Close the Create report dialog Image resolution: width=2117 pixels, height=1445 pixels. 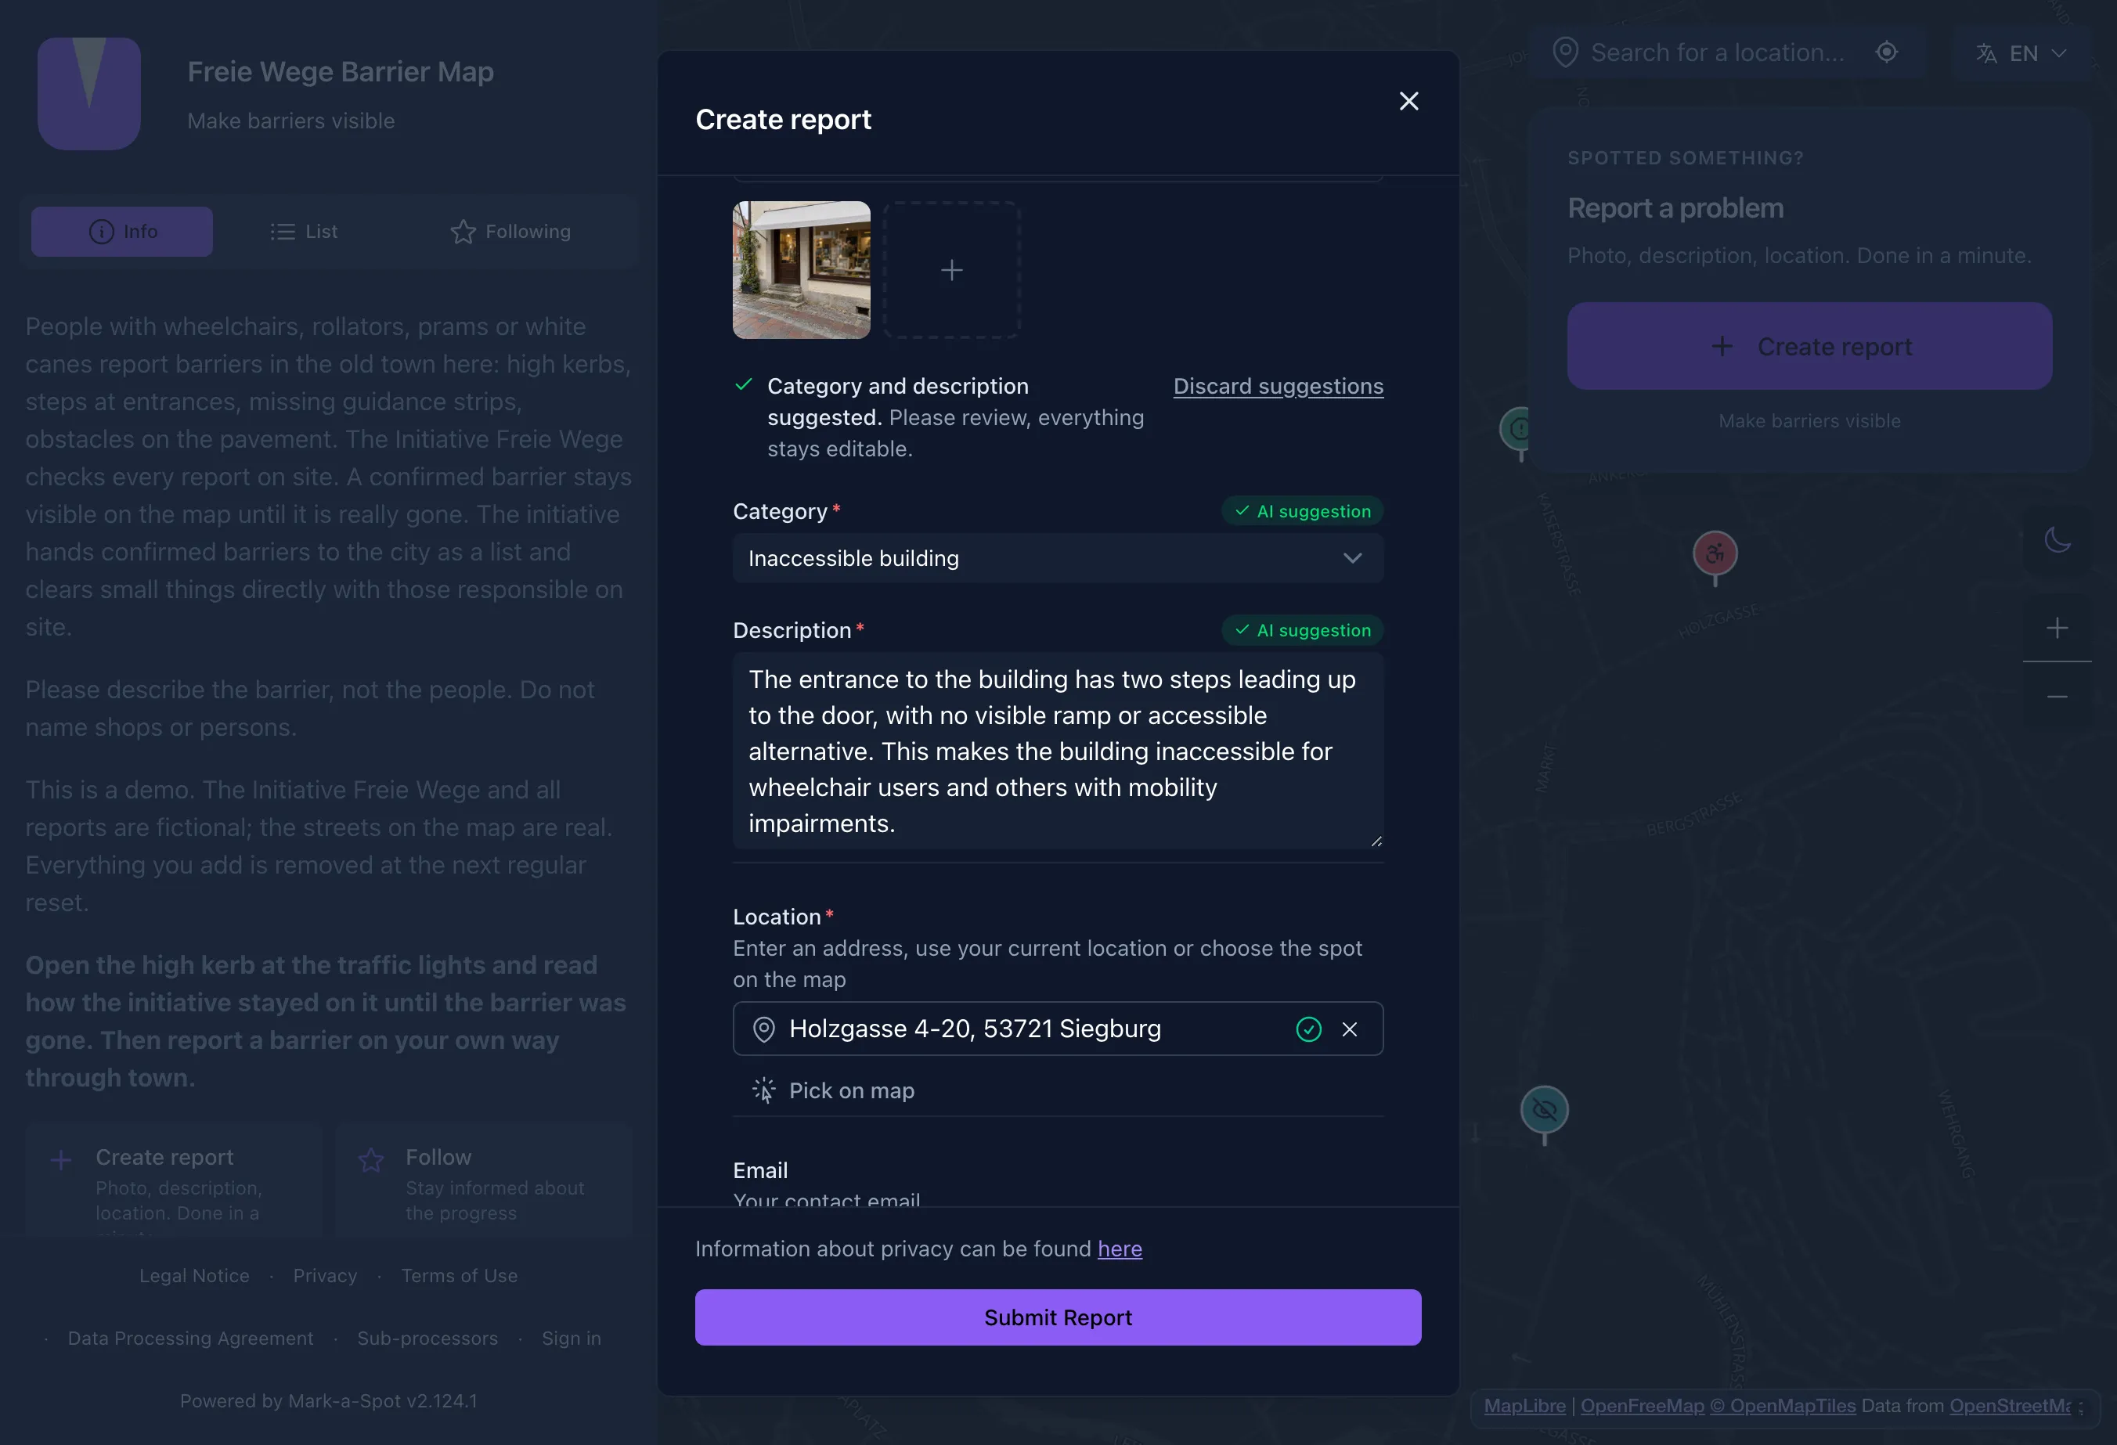click(x=1408, y=101)
